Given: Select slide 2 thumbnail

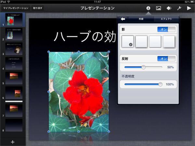Looking at the screenshot, I should click(14, 34).
